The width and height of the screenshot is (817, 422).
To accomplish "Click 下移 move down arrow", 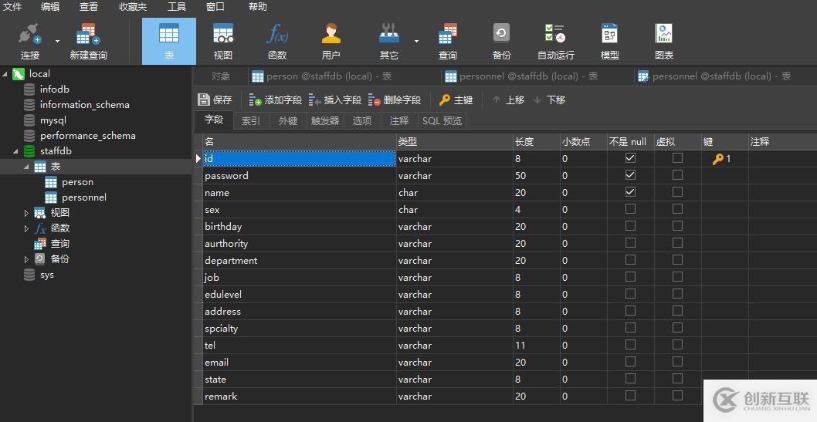I will pyautogui.click(x=550, y=100).
